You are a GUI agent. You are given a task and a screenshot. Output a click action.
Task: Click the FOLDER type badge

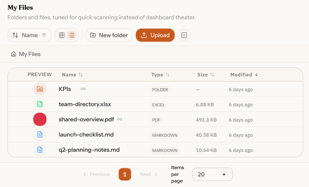point(160,90)
